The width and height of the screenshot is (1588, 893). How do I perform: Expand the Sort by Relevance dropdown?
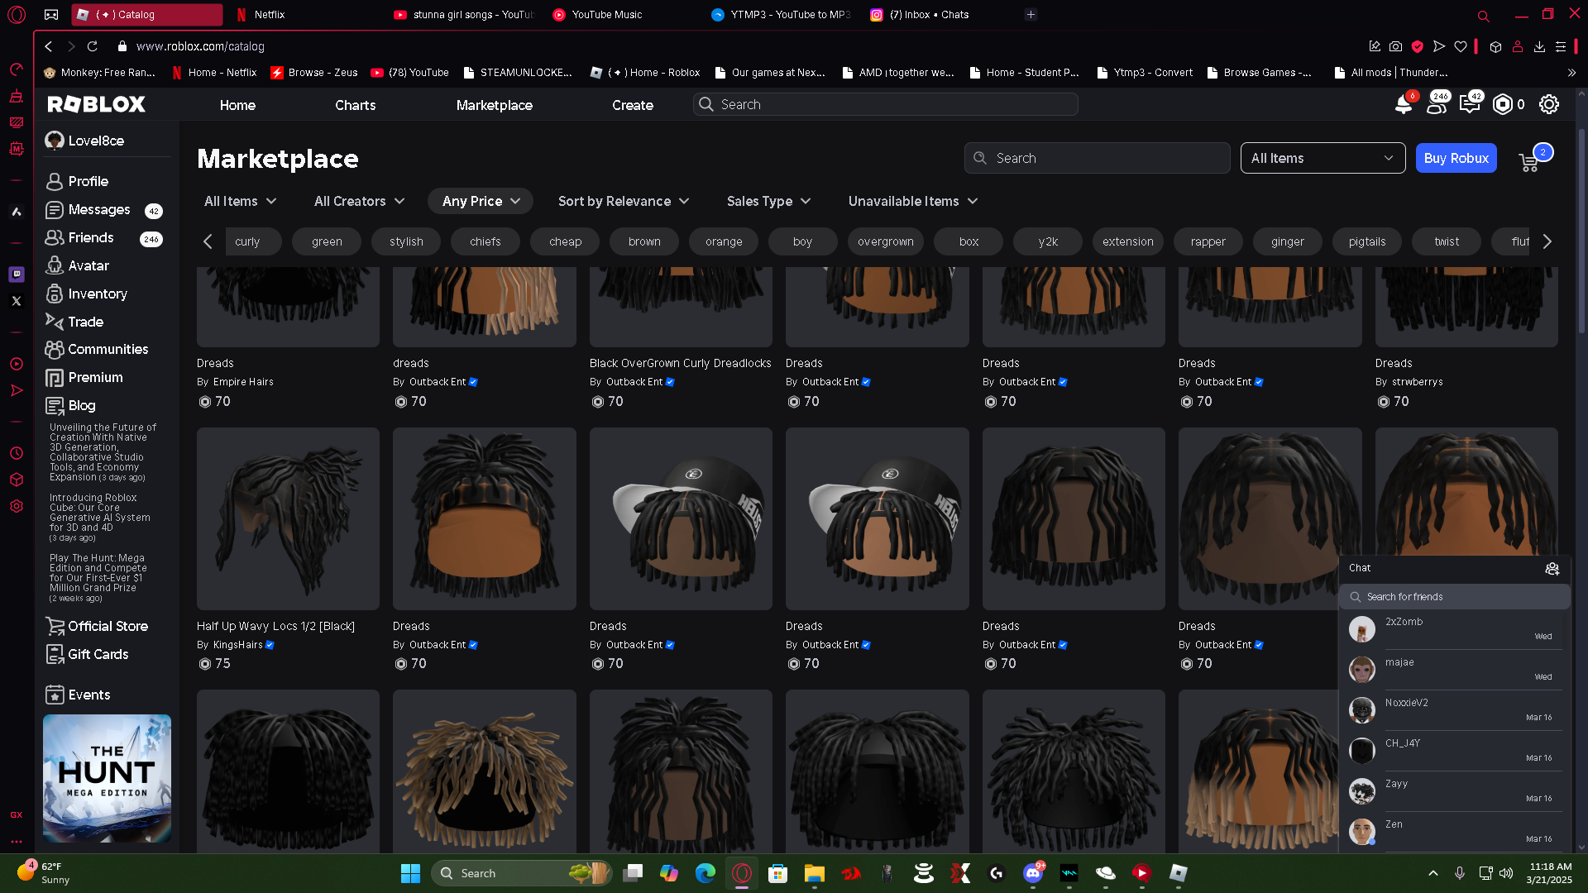point(623,201)
